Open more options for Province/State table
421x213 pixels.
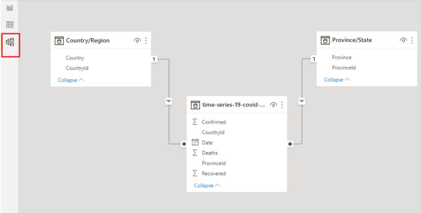point(412,40)
